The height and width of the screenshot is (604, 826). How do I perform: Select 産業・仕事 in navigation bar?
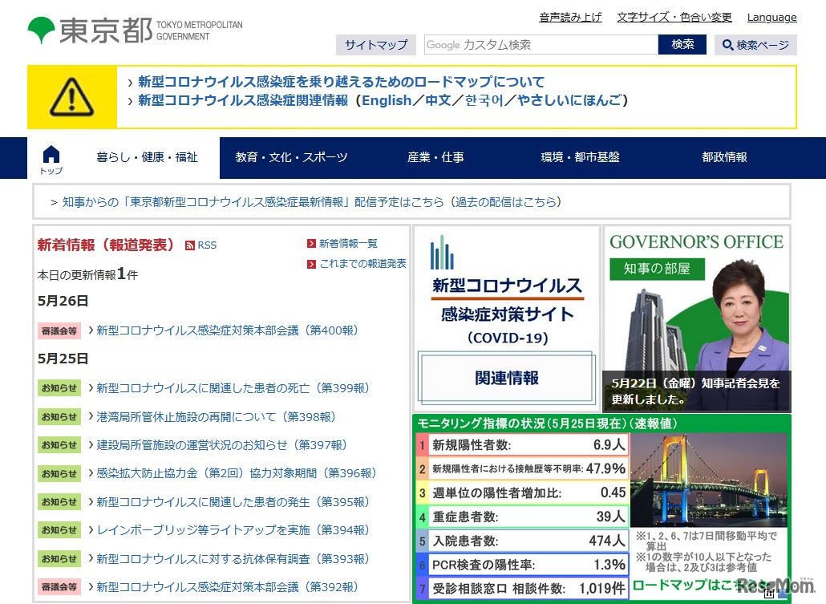pyautogui.click(x=435, y=157)
